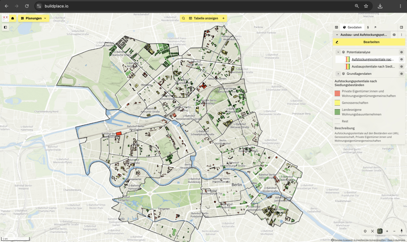The height and width of the screenshot is (242, 407).
Task: Go to the home view
Action: [12, 18]
